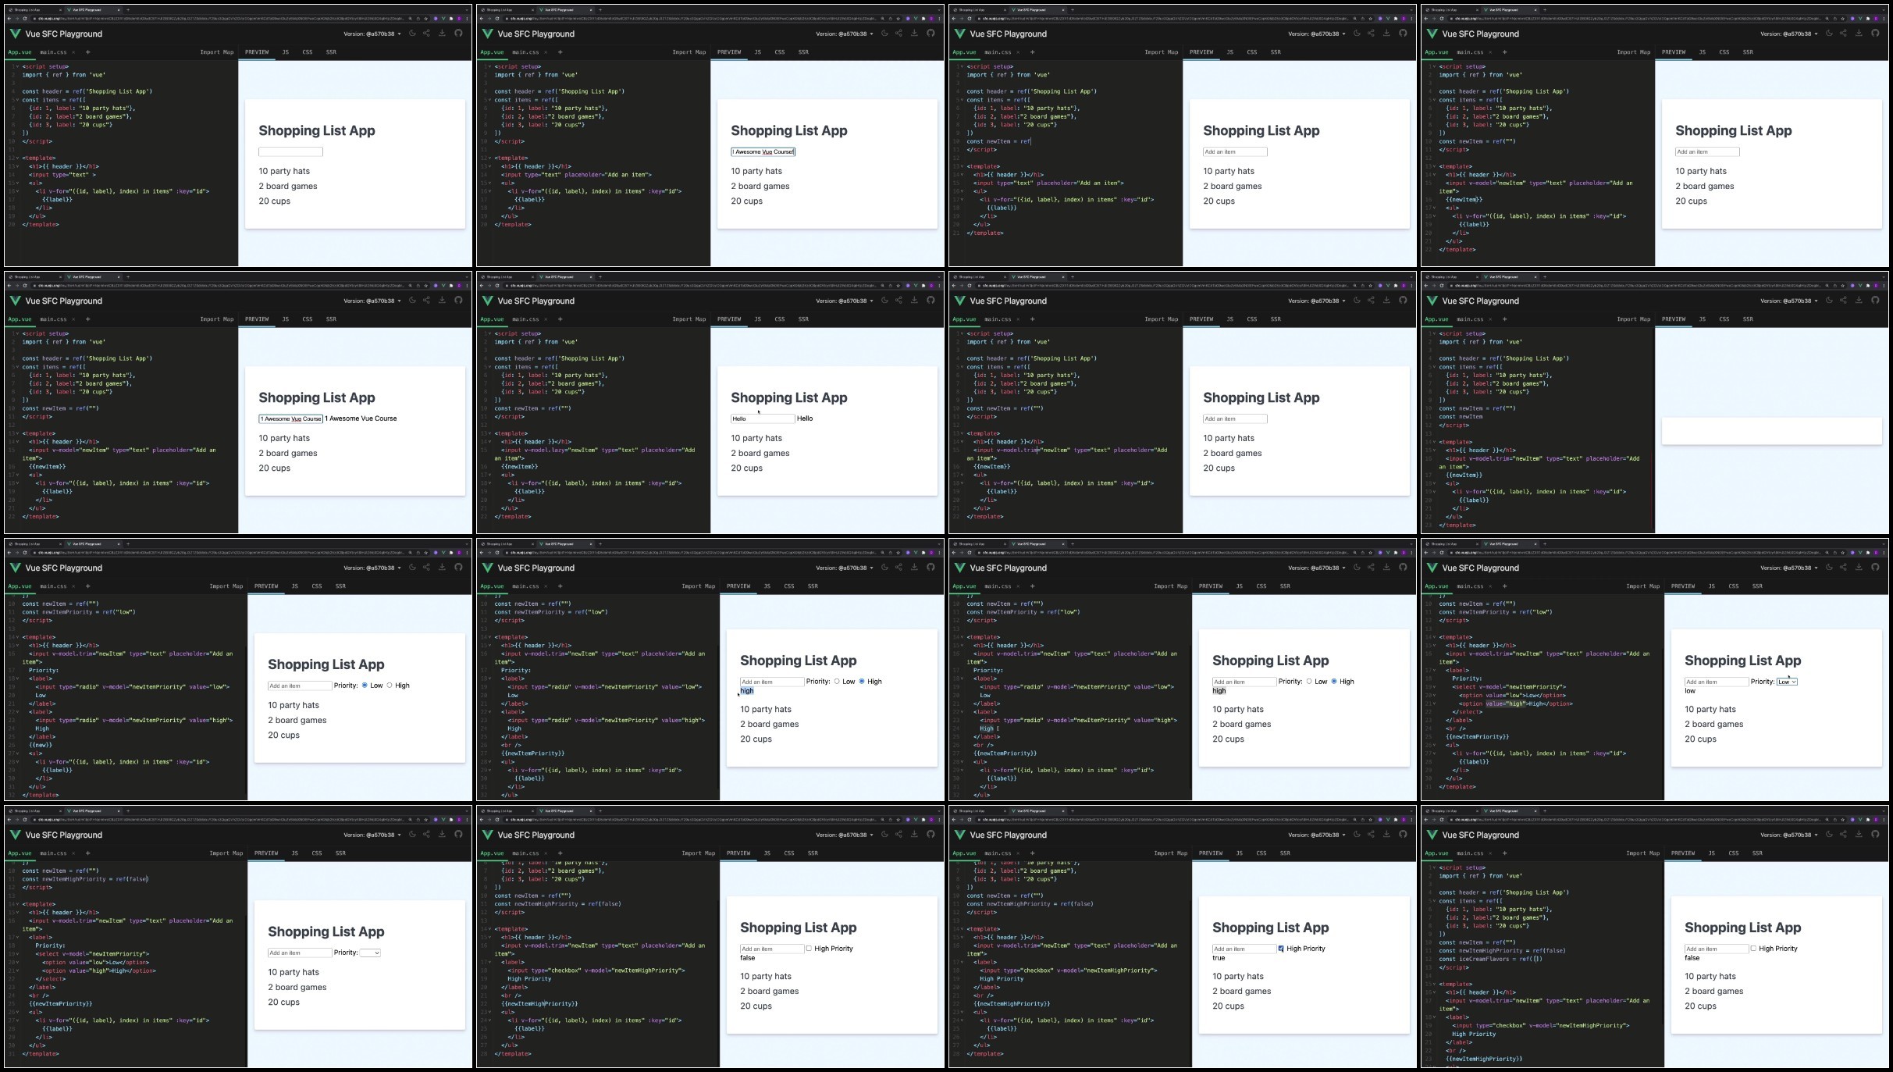
Task: Click share icon in frame with blank white preview
Action: [1843, 301]
